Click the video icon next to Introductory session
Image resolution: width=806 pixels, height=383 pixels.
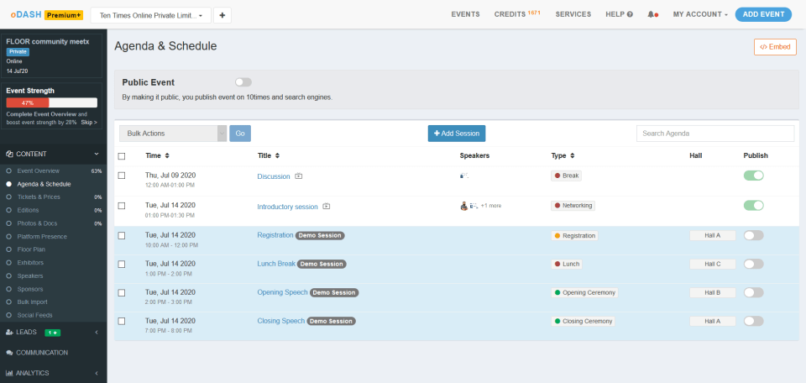(x=327, y=207)
